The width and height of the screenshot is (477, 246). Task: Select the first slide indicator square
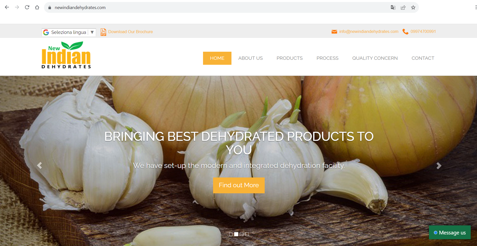pos(231,234)
